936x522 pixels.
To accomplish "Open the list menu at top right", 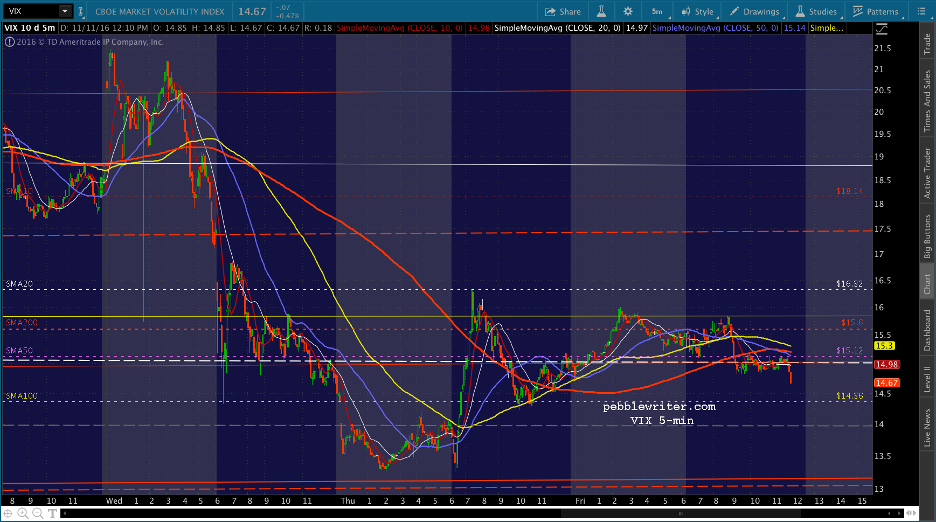I will 921,11.
